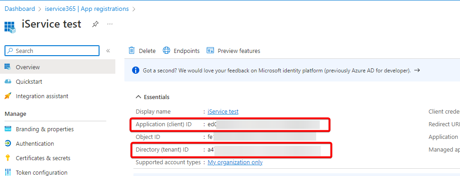Open Preview features
The height and width of the screenshot is (176, 460).
tap(239, 51)
